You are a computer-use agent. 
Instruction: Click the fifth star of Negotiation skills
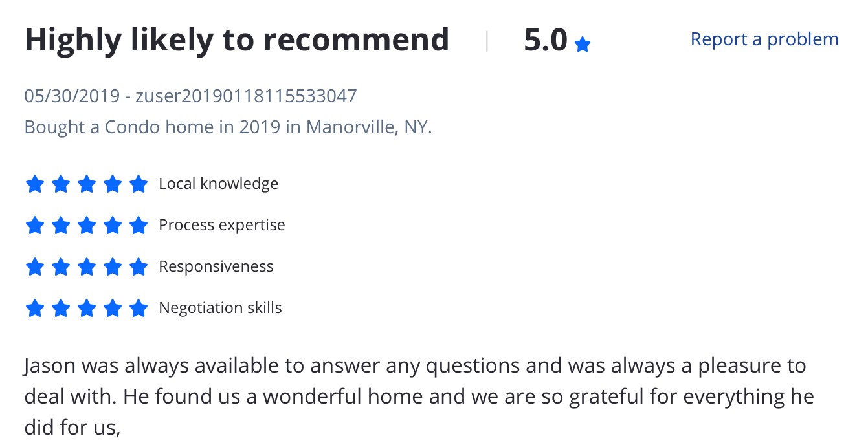139,308
